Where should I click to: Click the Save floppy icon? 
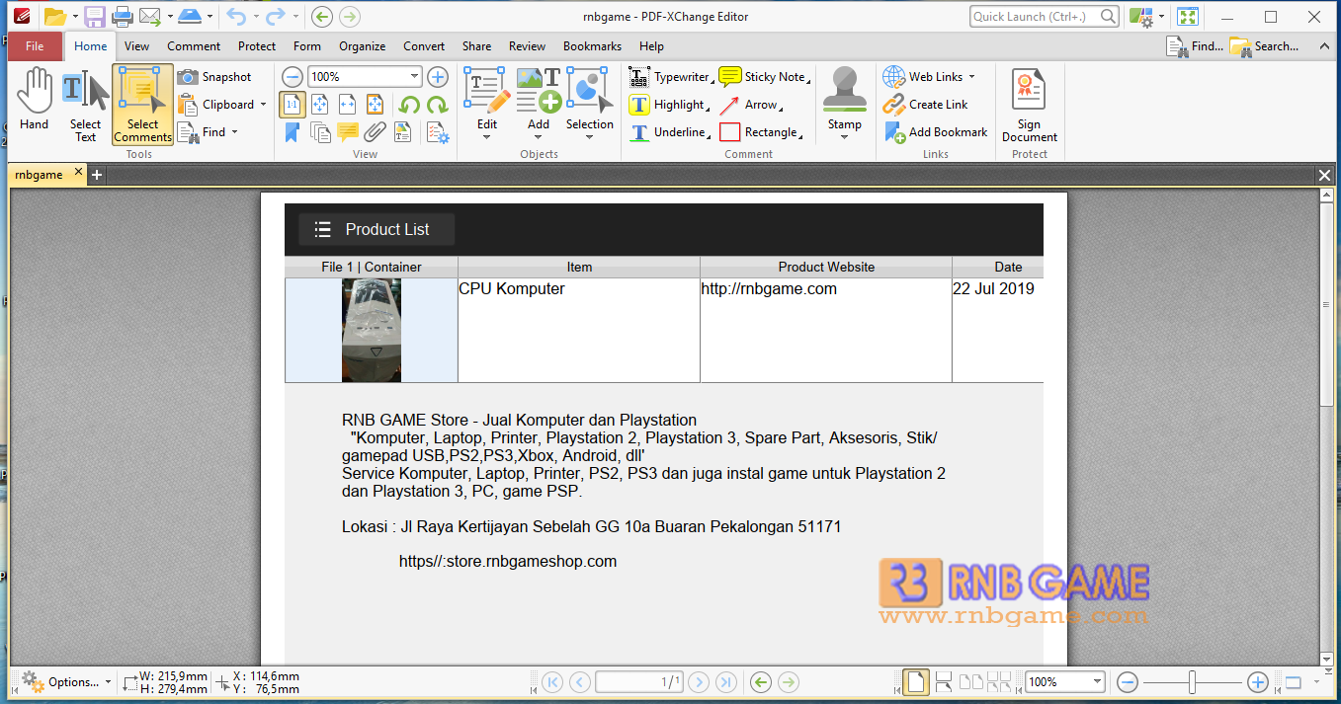pos(94,16)
